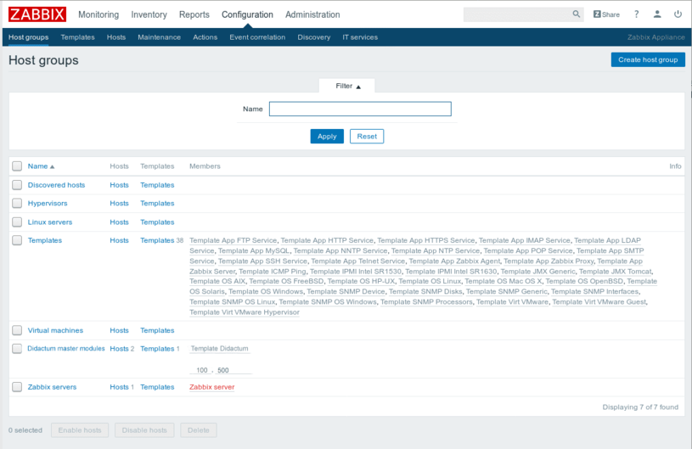
Task: Click the ZABBIX logo
Action: [37, 14]
